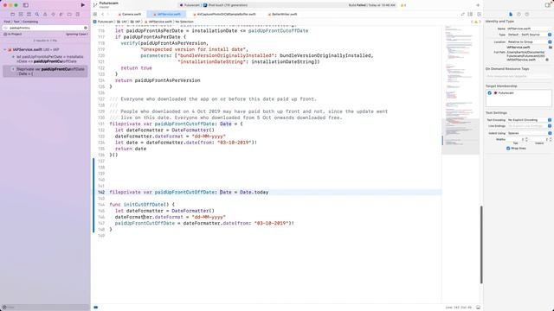Select the Quick Help inspector icon

click(x=527, y=14)
